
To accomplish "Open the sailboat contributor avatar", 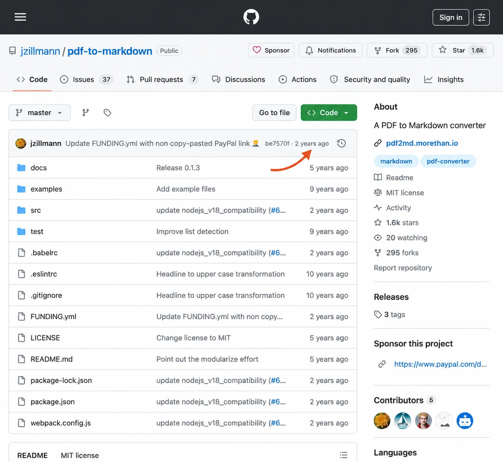I will (x=403, y=421).
